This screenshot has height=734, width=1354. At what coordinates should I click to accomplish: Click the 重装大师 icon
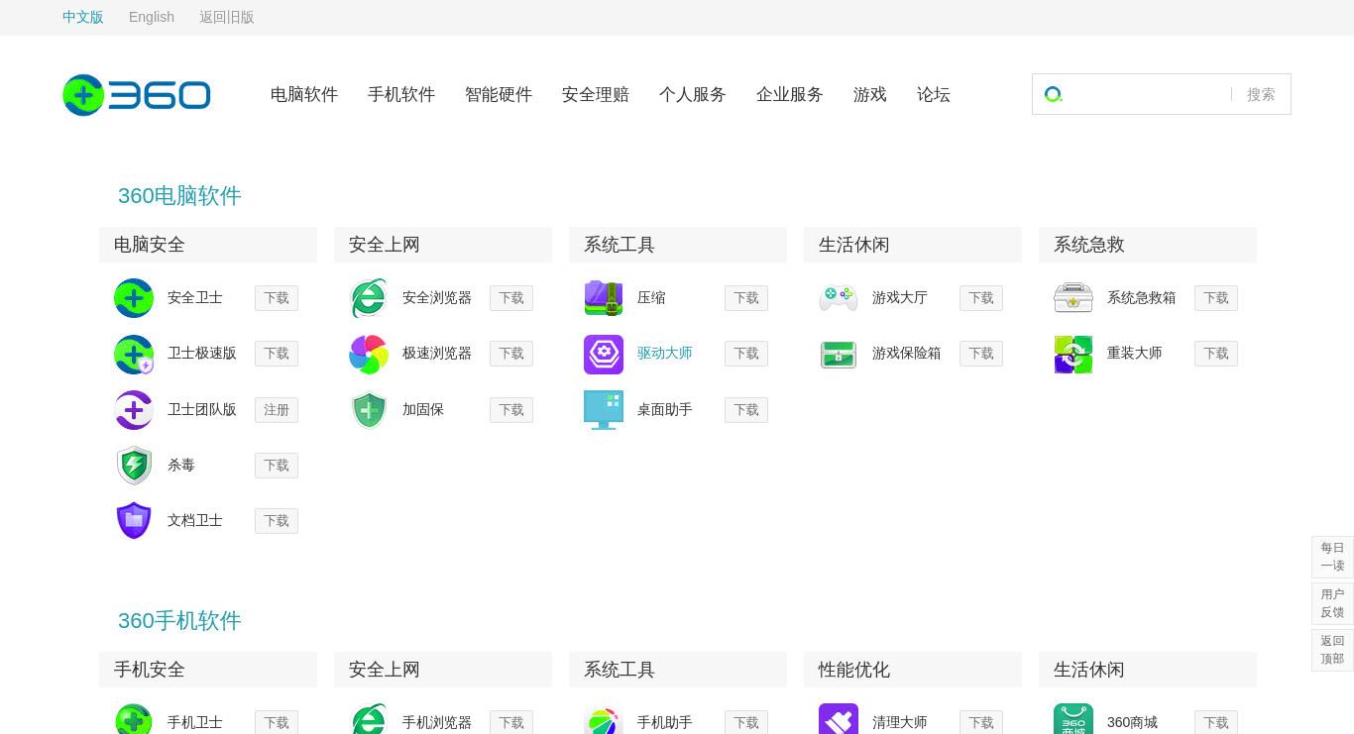[x=1073, y=354]
